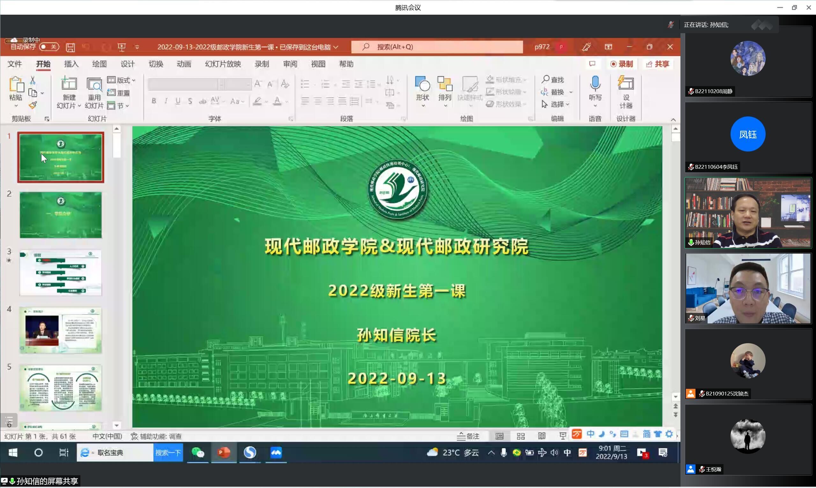
Task: Switch to the Slide Show tab
Action: (x=223, y=64)
